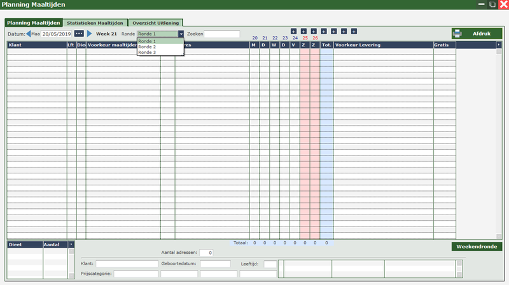Switch to the Statistieken Maaltijden tab
509x285 pixels.
(x=95, y=22)
